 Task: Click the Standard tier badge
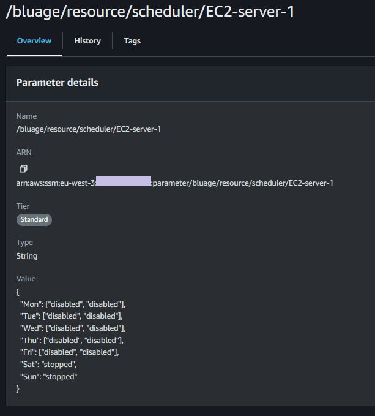tap(34, 220)
